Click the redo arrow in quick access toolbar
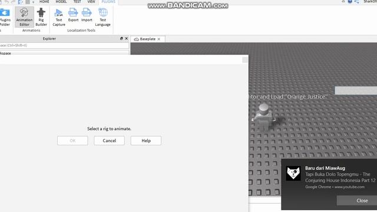The height and width of the screenshot is (212, 377). tap(13, 2)
